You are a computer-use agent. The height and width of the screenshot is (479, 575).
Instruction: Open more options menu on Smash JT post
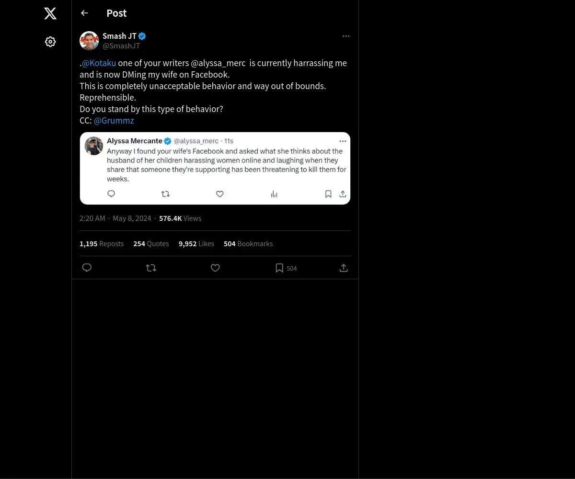[x=346, y=36]
